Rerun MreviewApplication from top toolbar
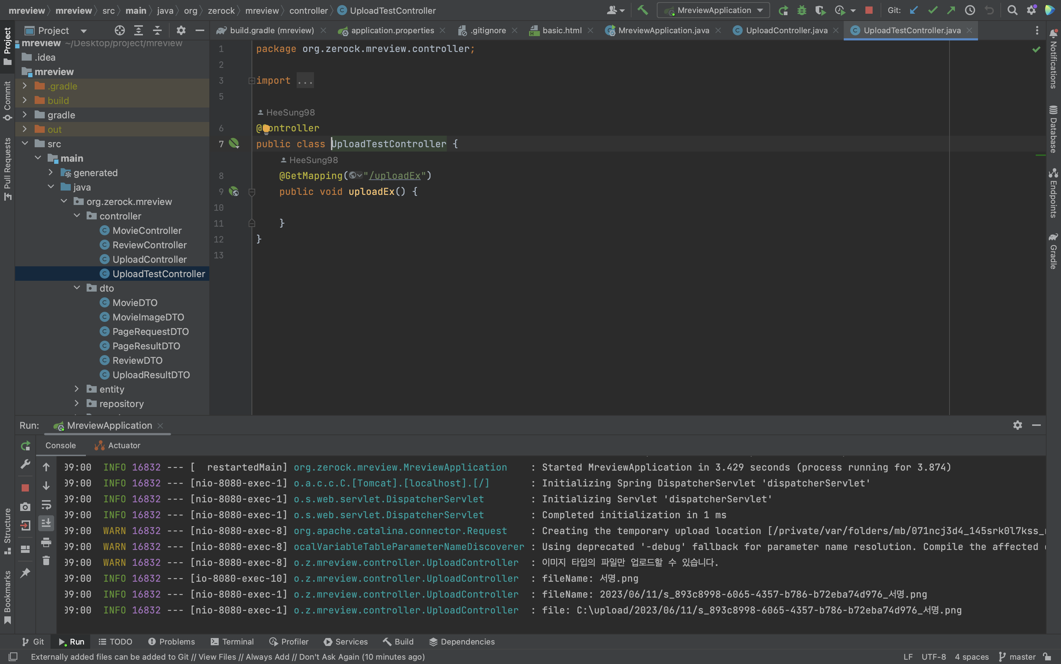 tap(783, 10)
